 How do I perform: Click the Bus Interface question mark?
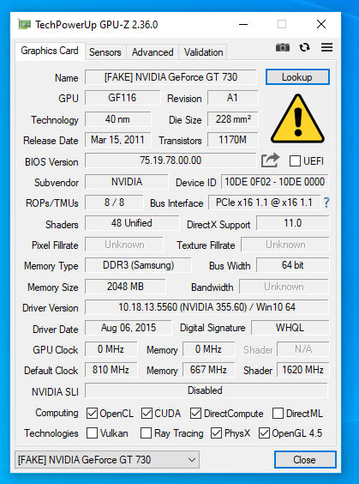click(326, 203)
